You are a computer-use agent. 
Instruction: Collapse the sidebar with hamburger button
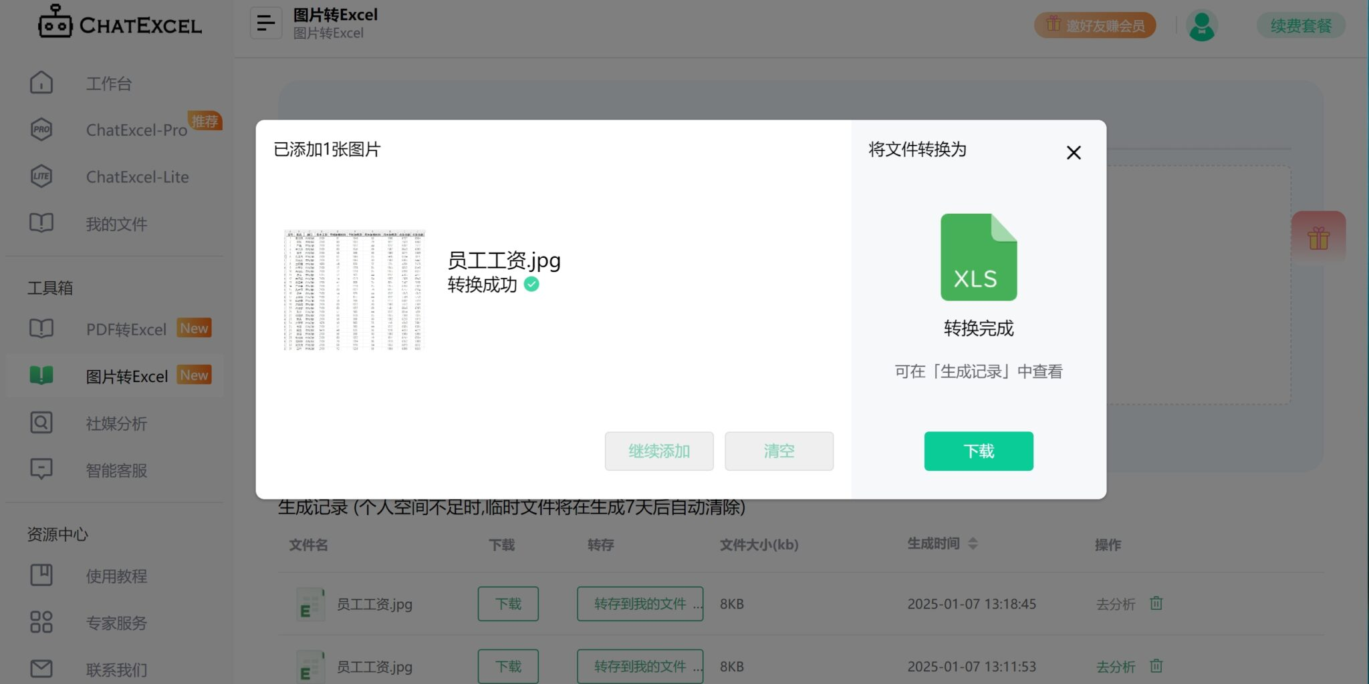[x=266, y=22]
